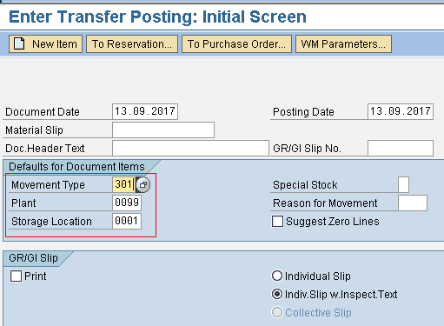The image size is (444, 326).
Task: Click the Doc.Header Text input field
Action: 190,148
